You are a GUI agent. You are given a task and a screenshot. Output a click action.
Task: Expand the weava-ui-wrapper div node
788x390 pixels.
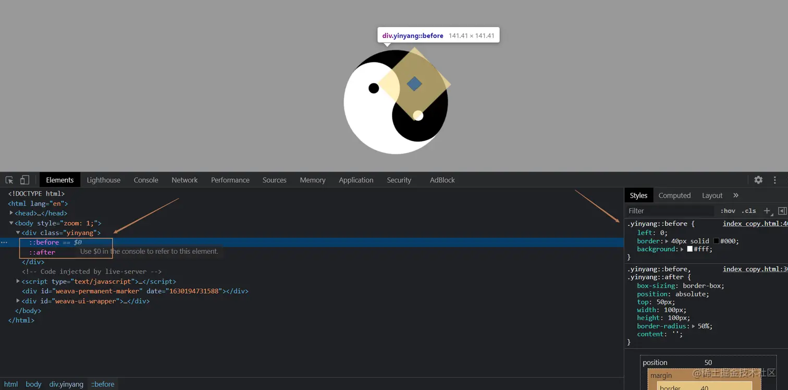click(18, 301)
